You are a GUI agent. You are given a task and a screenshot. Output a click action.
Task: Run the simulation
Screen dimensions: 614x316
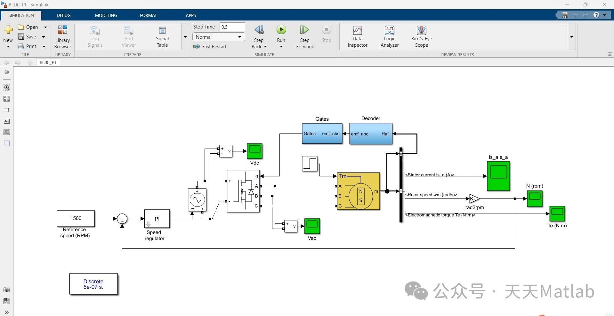point(281,29)
